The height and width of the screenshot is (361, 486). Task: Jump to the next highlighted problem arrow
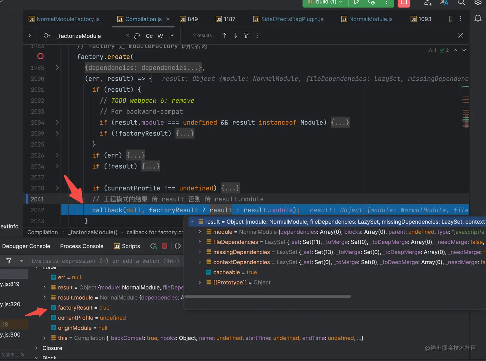pyautogui.click(x=464, y=50)
